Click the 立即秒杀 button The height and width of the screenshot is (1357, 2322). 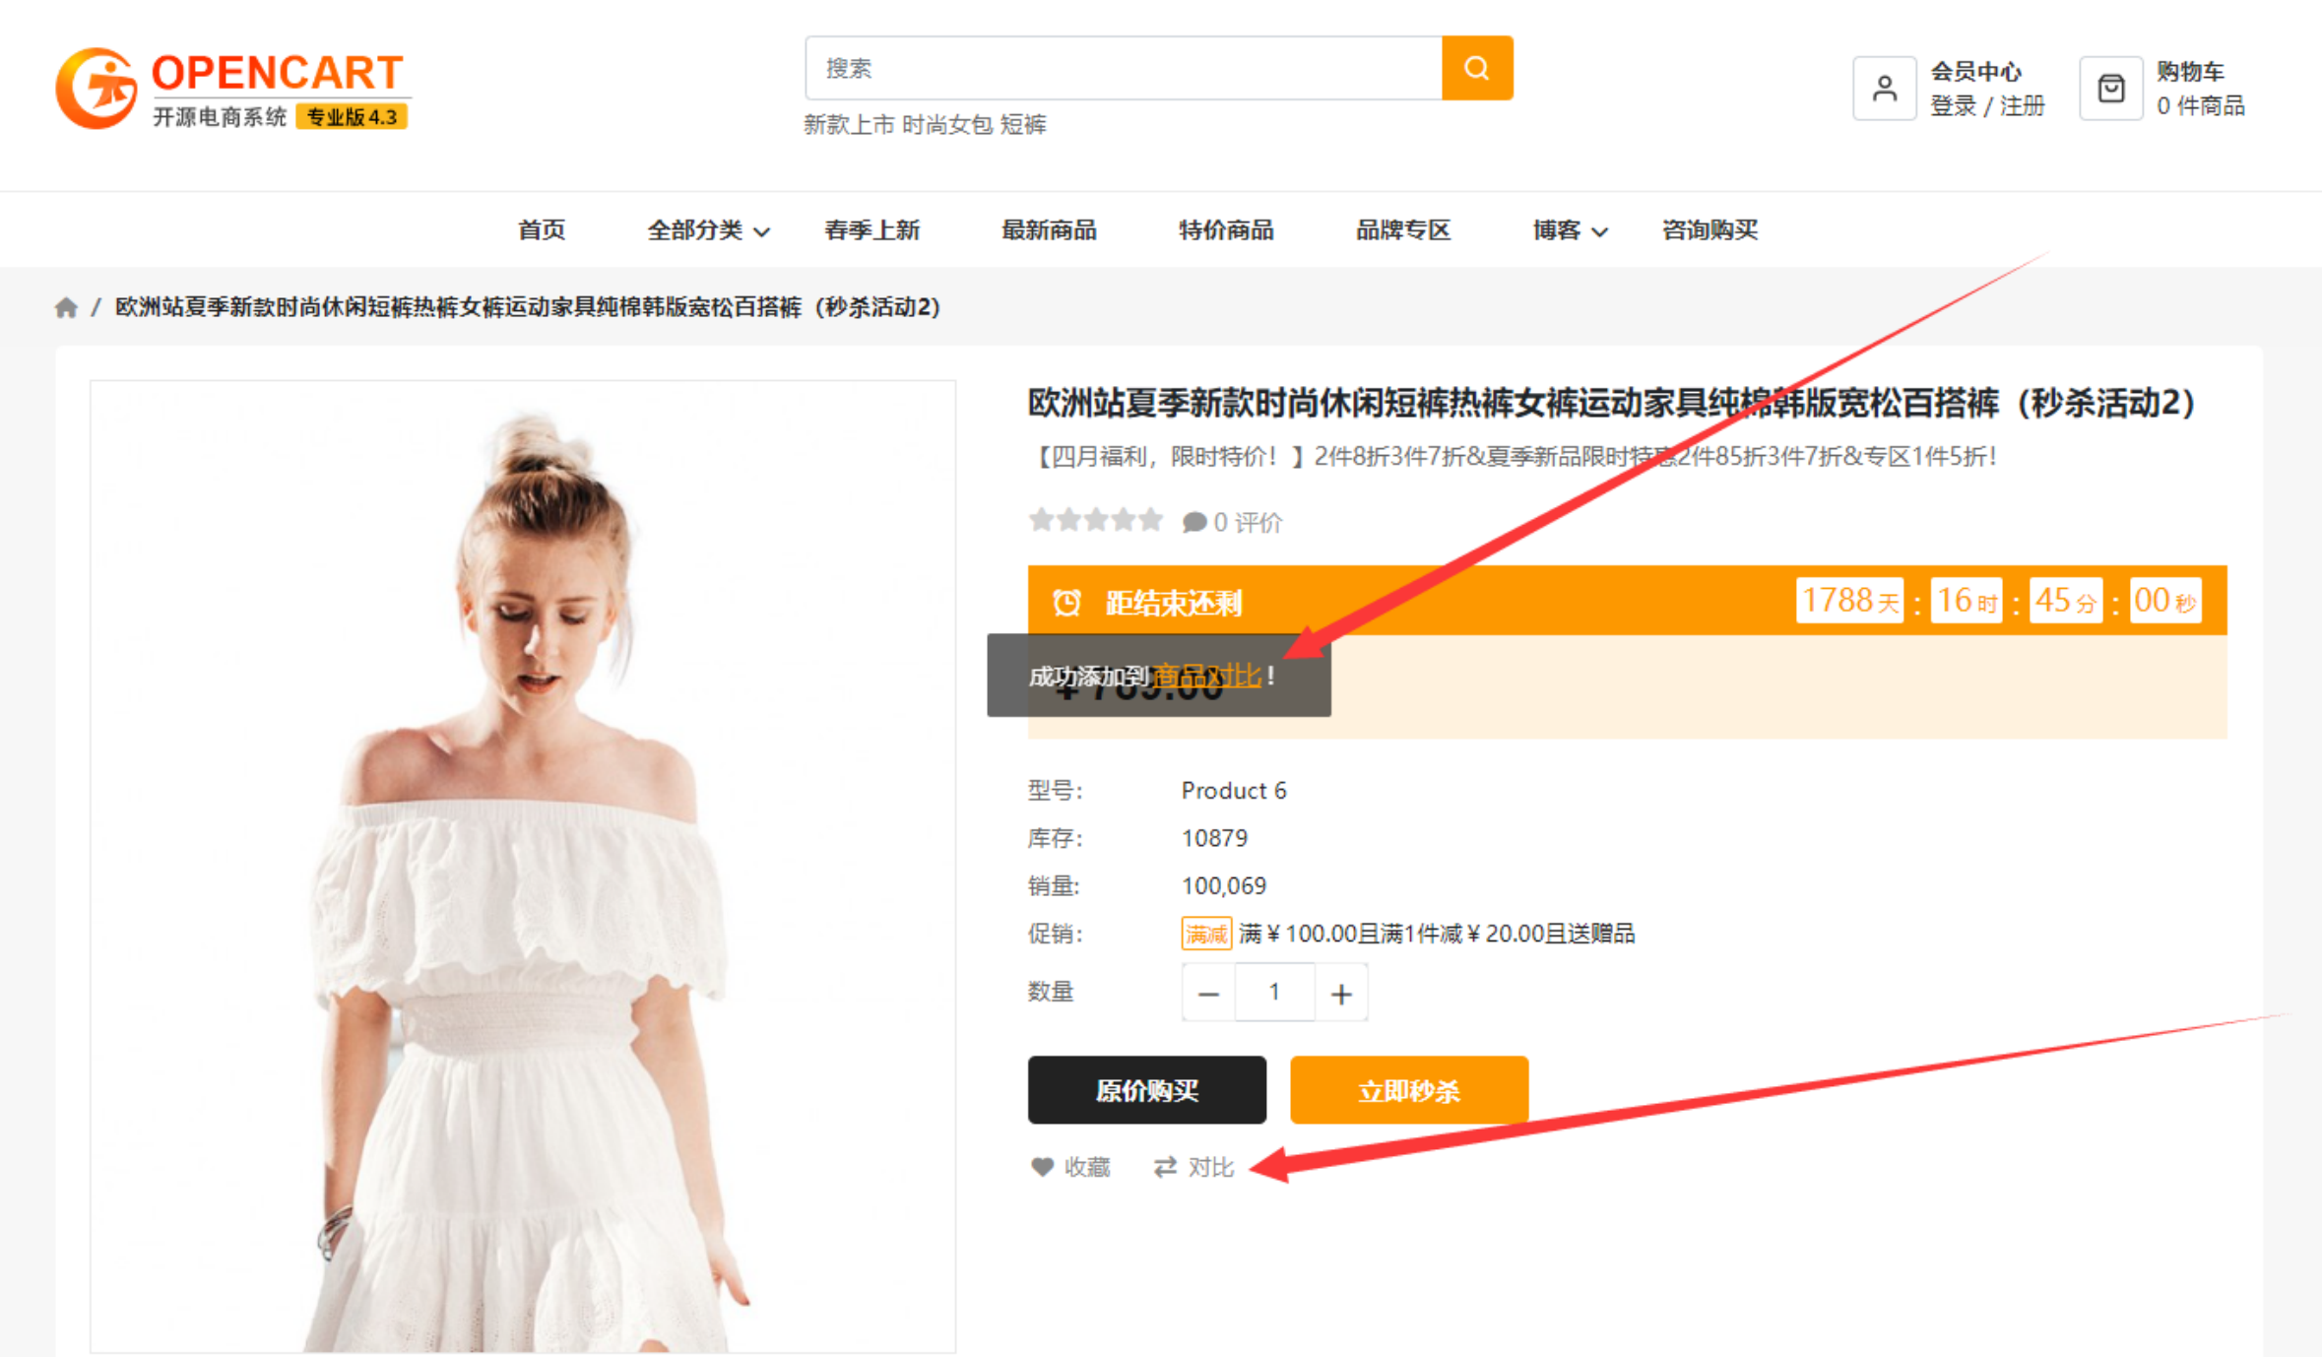point(1409,1090)
